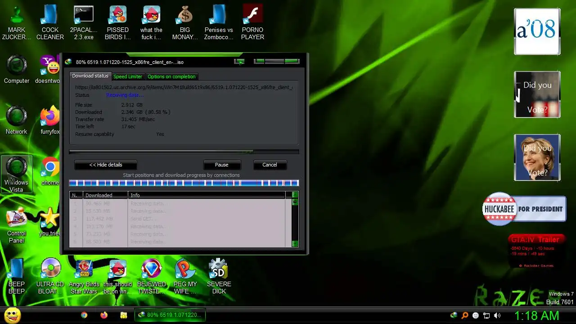This screenshot has height=324, width=576.
Task: Click the 1:18 AM taskbar clock
Action: (x=537, y=315)
